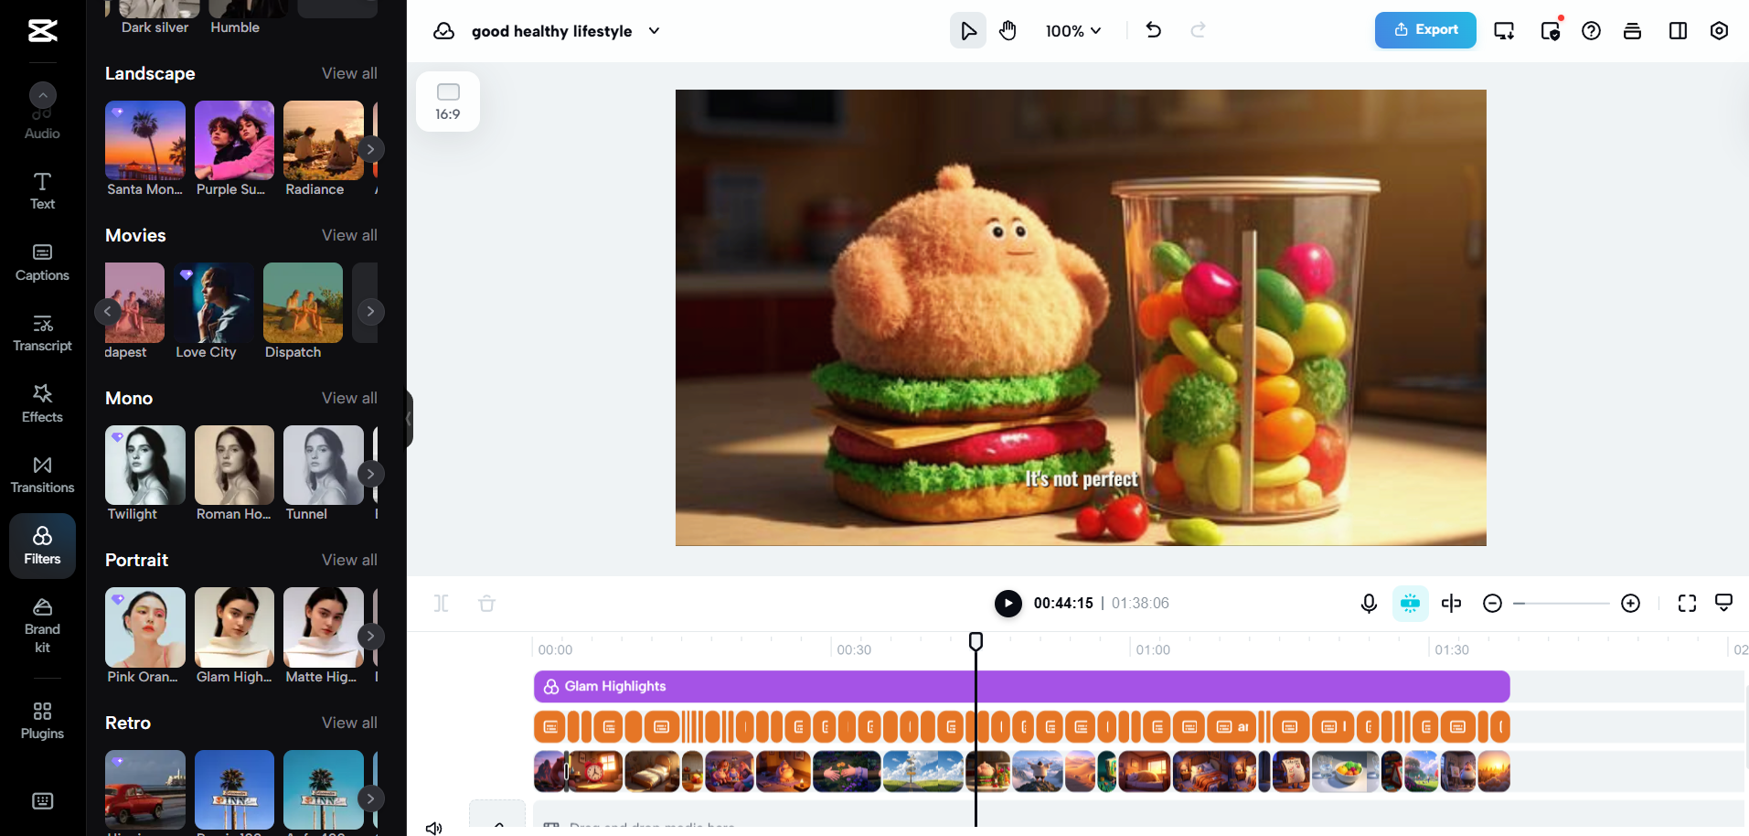Click the timeline playhead marker
This screenshot has height=836, width=1749.
976,641
